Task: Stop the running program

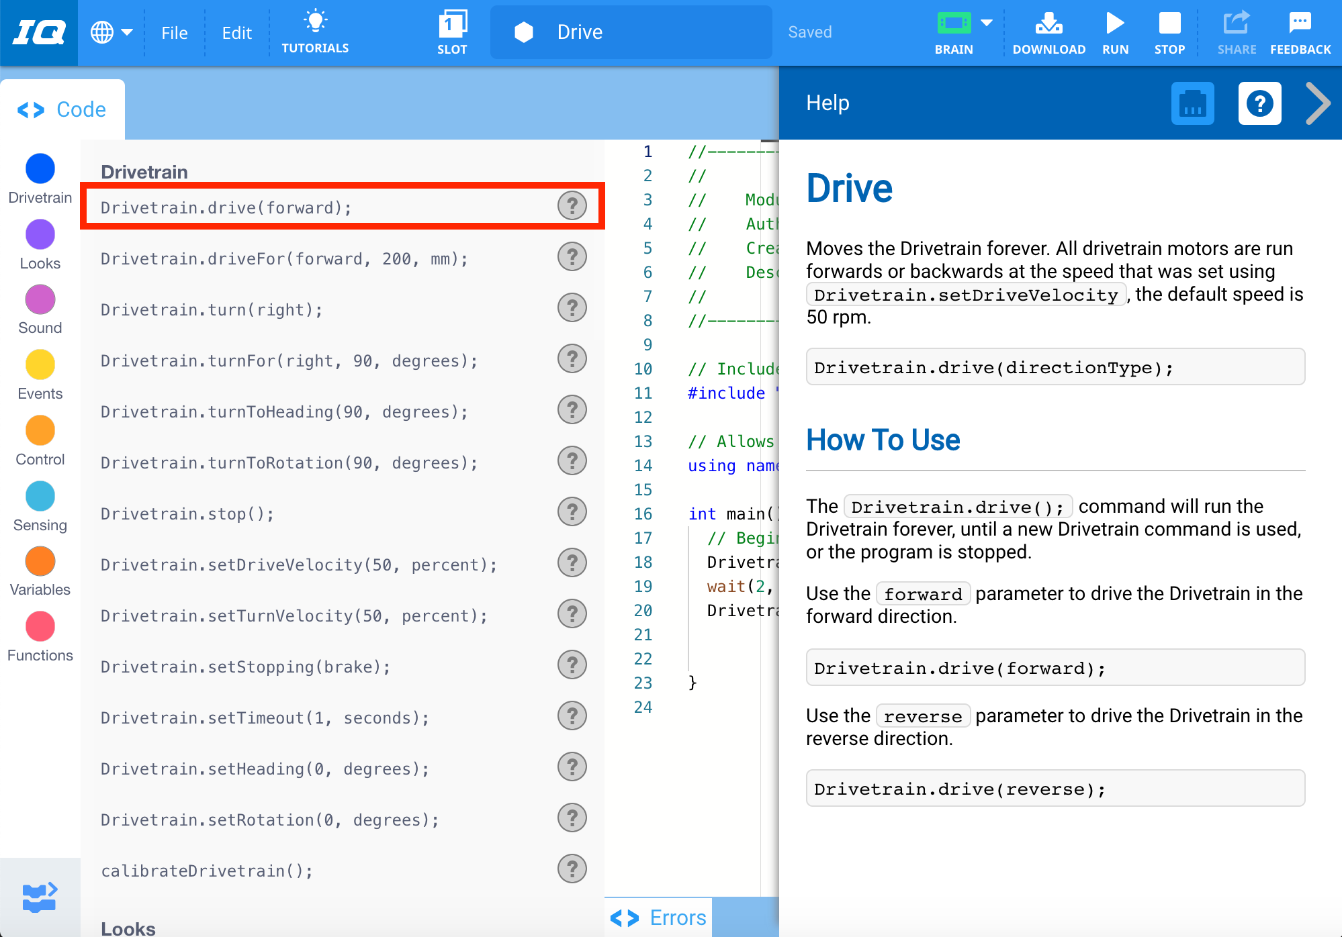Action: pos(1169,32)
